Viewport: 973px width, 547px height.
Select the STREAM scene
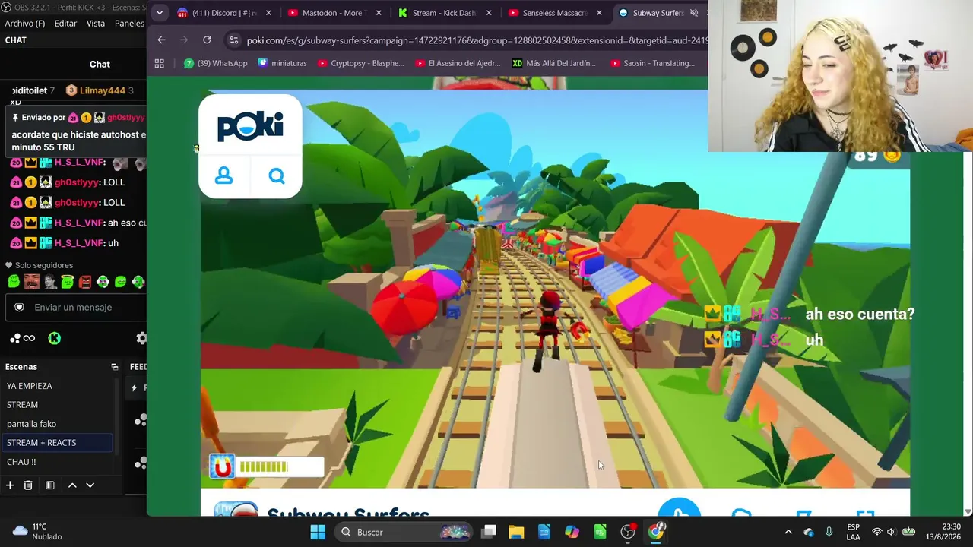(x=58, y=405)
